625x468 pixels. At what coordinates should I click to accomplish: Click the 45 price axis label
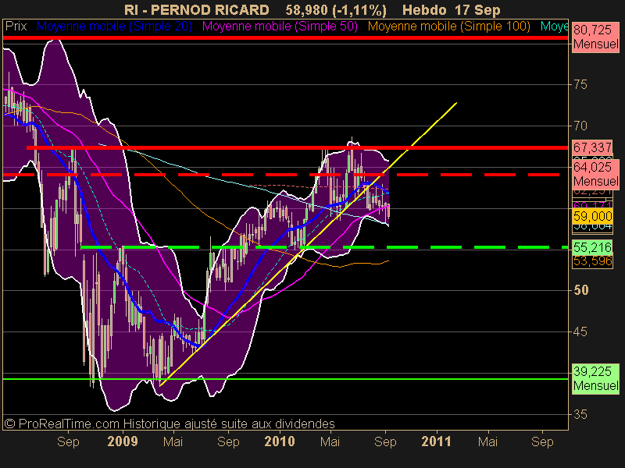pos(580,331)
